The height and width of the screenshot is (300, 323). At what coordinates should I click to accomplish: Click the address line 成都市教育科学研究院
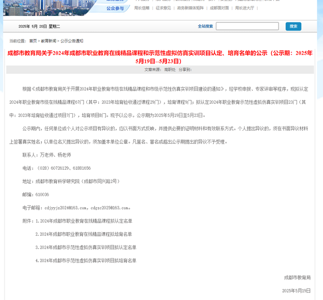71,181
